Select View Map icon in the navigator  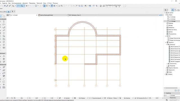175,10
